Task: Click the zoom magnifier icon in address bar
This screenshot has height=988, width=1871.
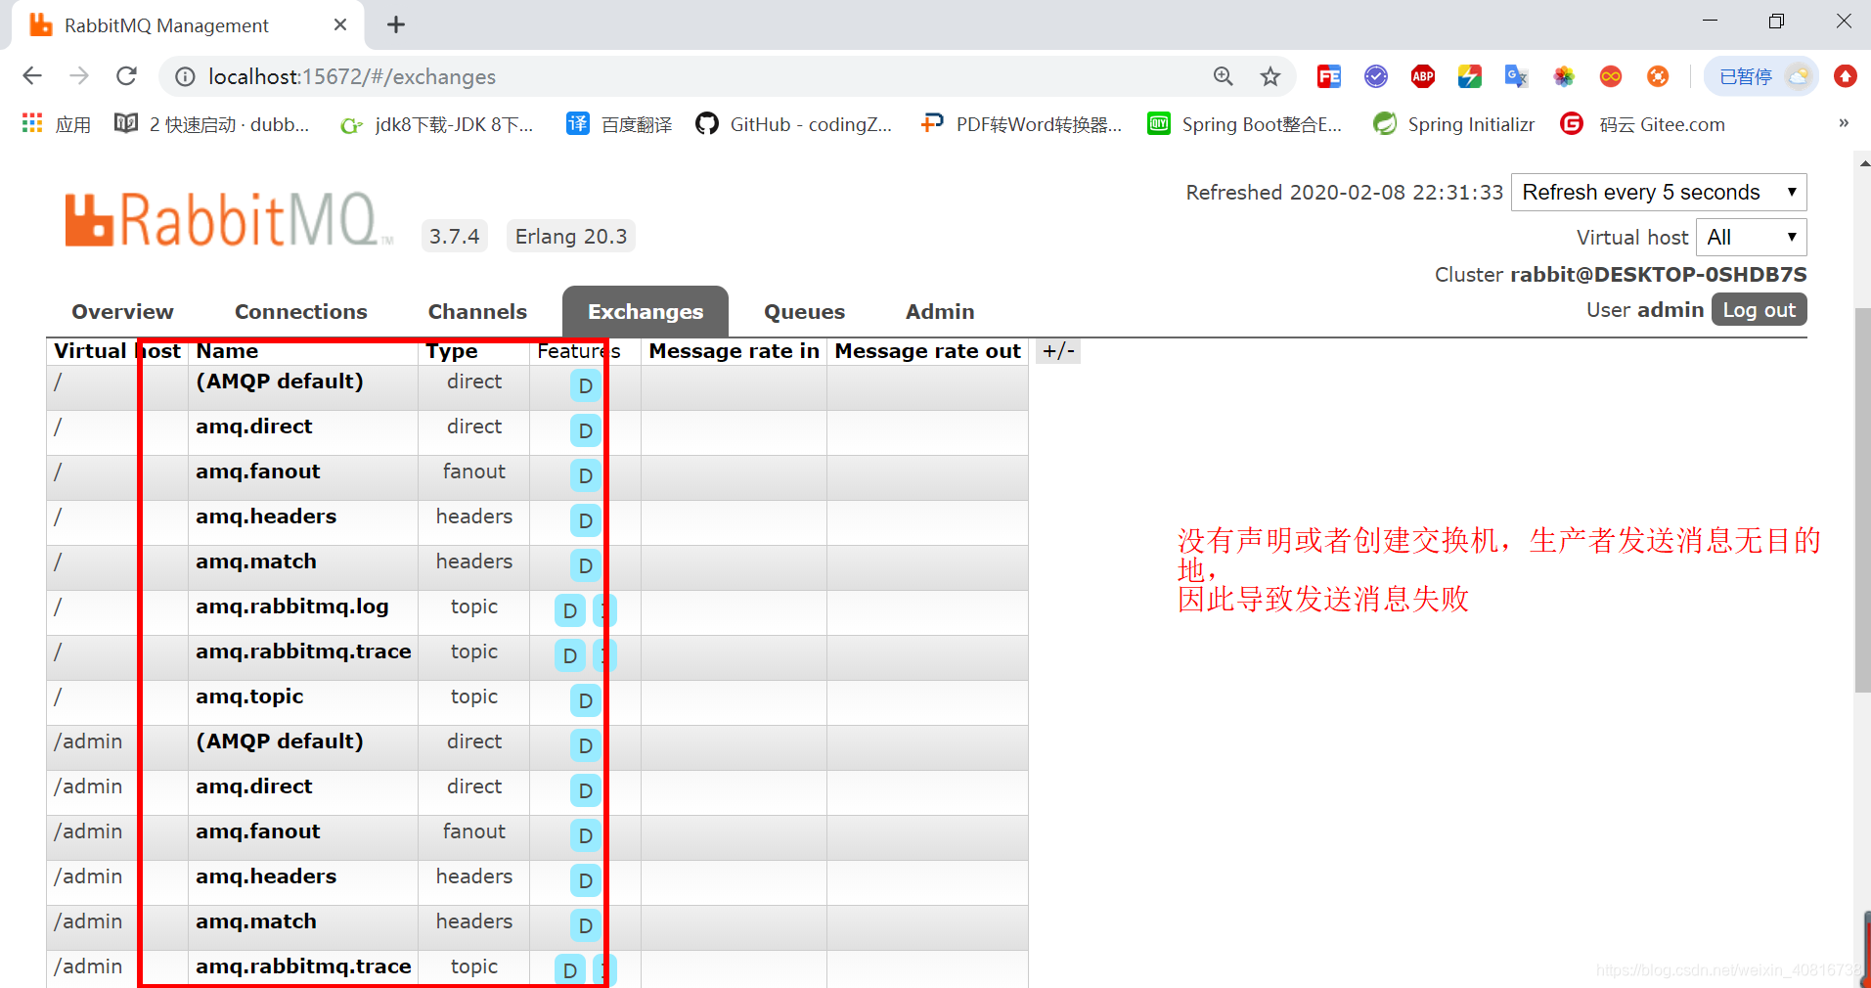Action: click(1223, 76)
